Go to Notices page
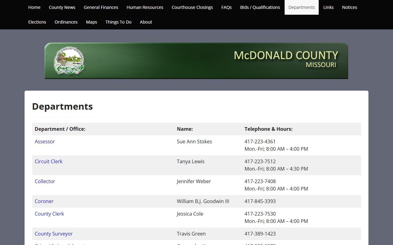The image size is (393, 245). coord(350,7)
